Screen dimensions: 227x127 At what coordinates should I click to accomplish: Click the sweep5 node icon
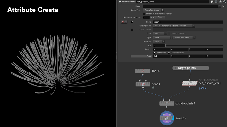point(166,118)
